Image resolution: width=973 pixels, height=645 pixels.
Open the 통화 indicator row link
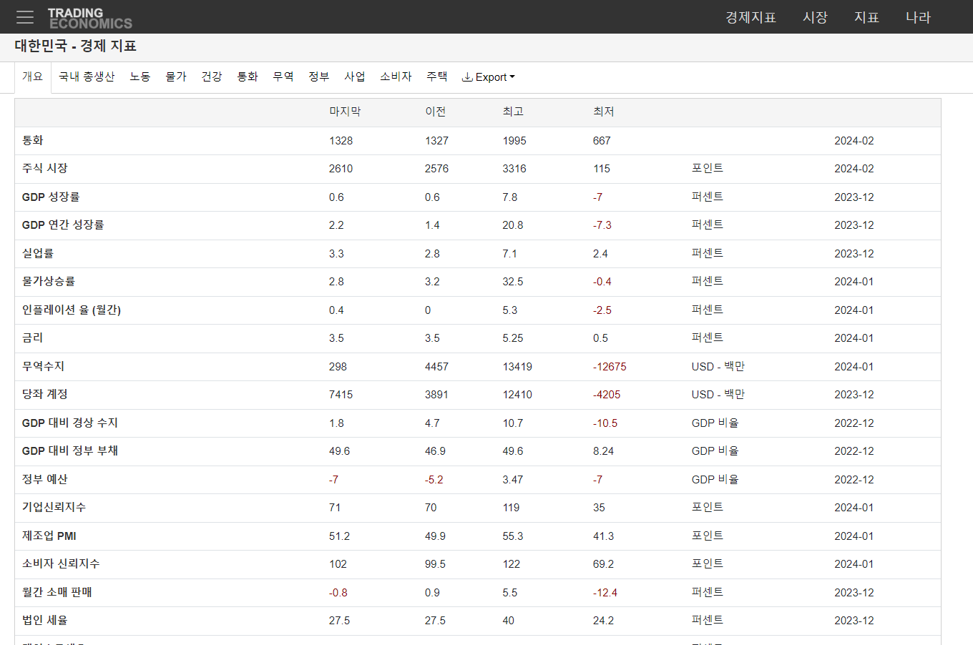33,141
